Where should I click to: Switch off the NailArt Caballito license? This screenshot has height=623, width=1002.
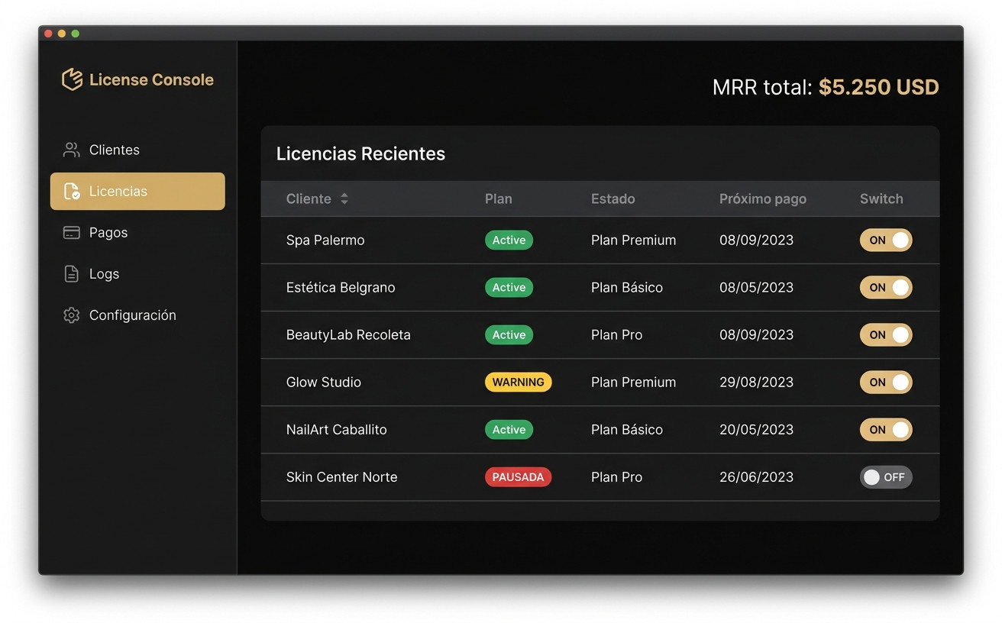886,429
